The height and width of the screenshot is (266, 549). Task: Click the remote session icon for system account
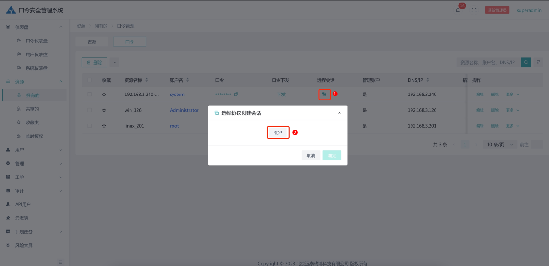[324, 94]
